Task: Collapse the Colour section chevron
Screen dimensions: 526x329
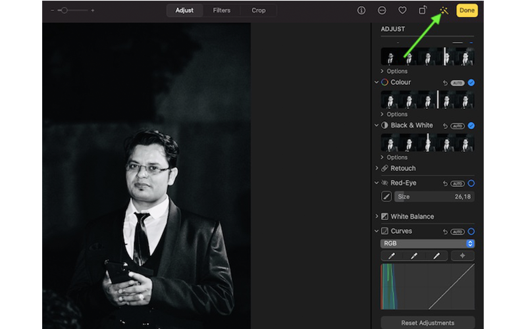Action: point(377,82)
